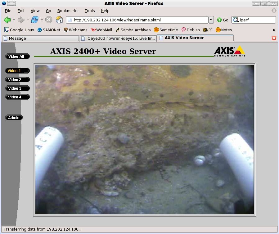Viewport: 279px width, 234px height.
Task: Open the Forward history dropdown arrow
Action: point(28,20)
